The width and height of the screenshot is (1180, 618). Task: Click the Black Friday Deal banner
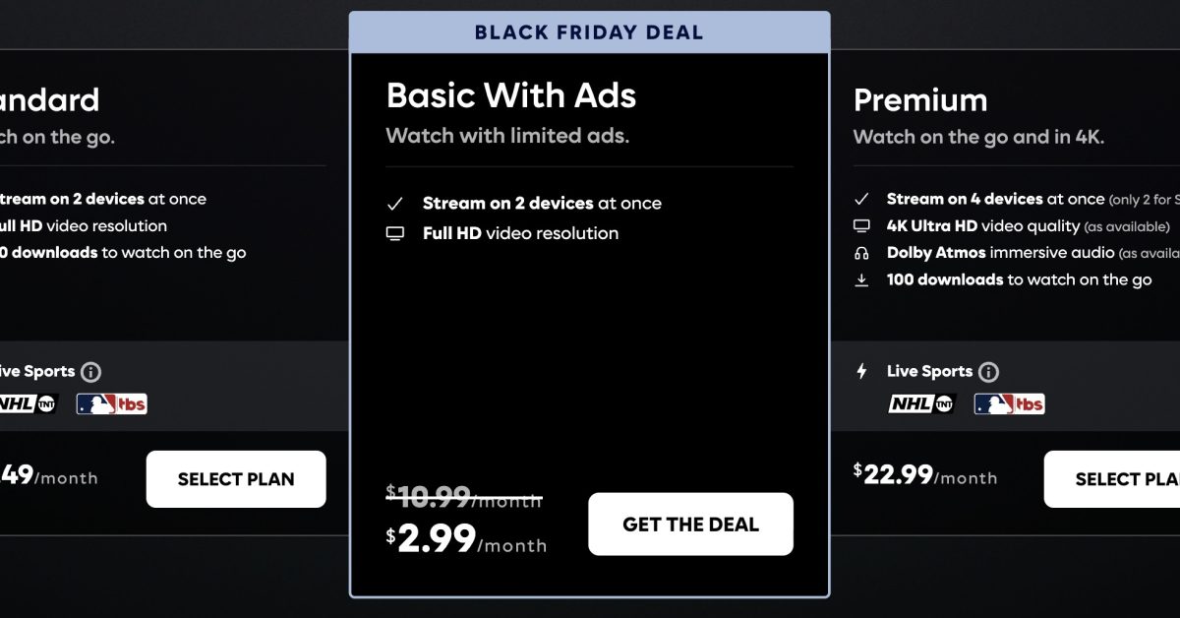click(589, 32)
